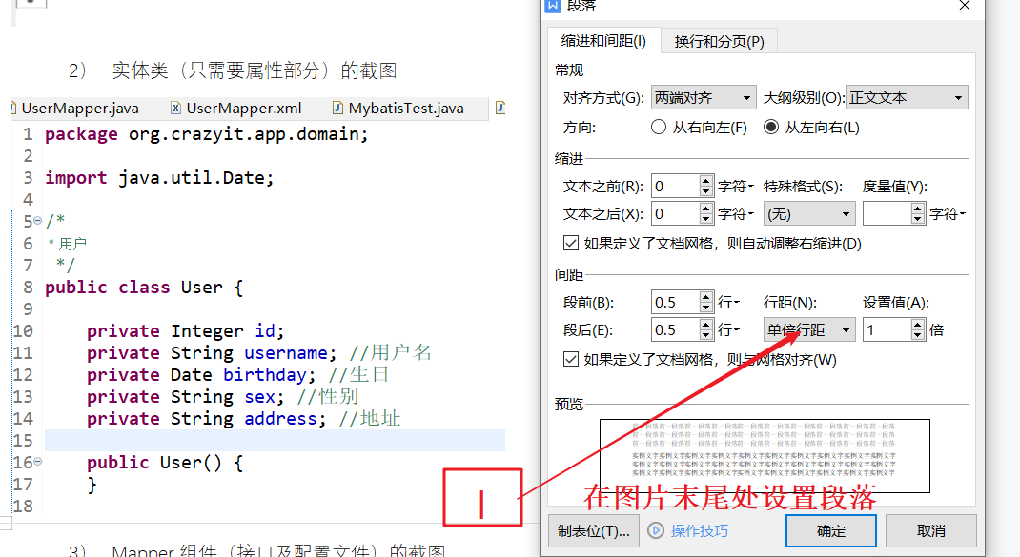1020x557 pixels.
Task: Click 取消 button
Action: coord(931,531)
